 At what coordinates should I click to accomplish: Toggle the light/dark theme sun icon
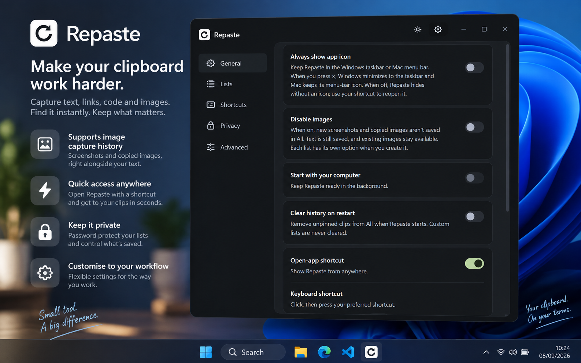point(418,29)
